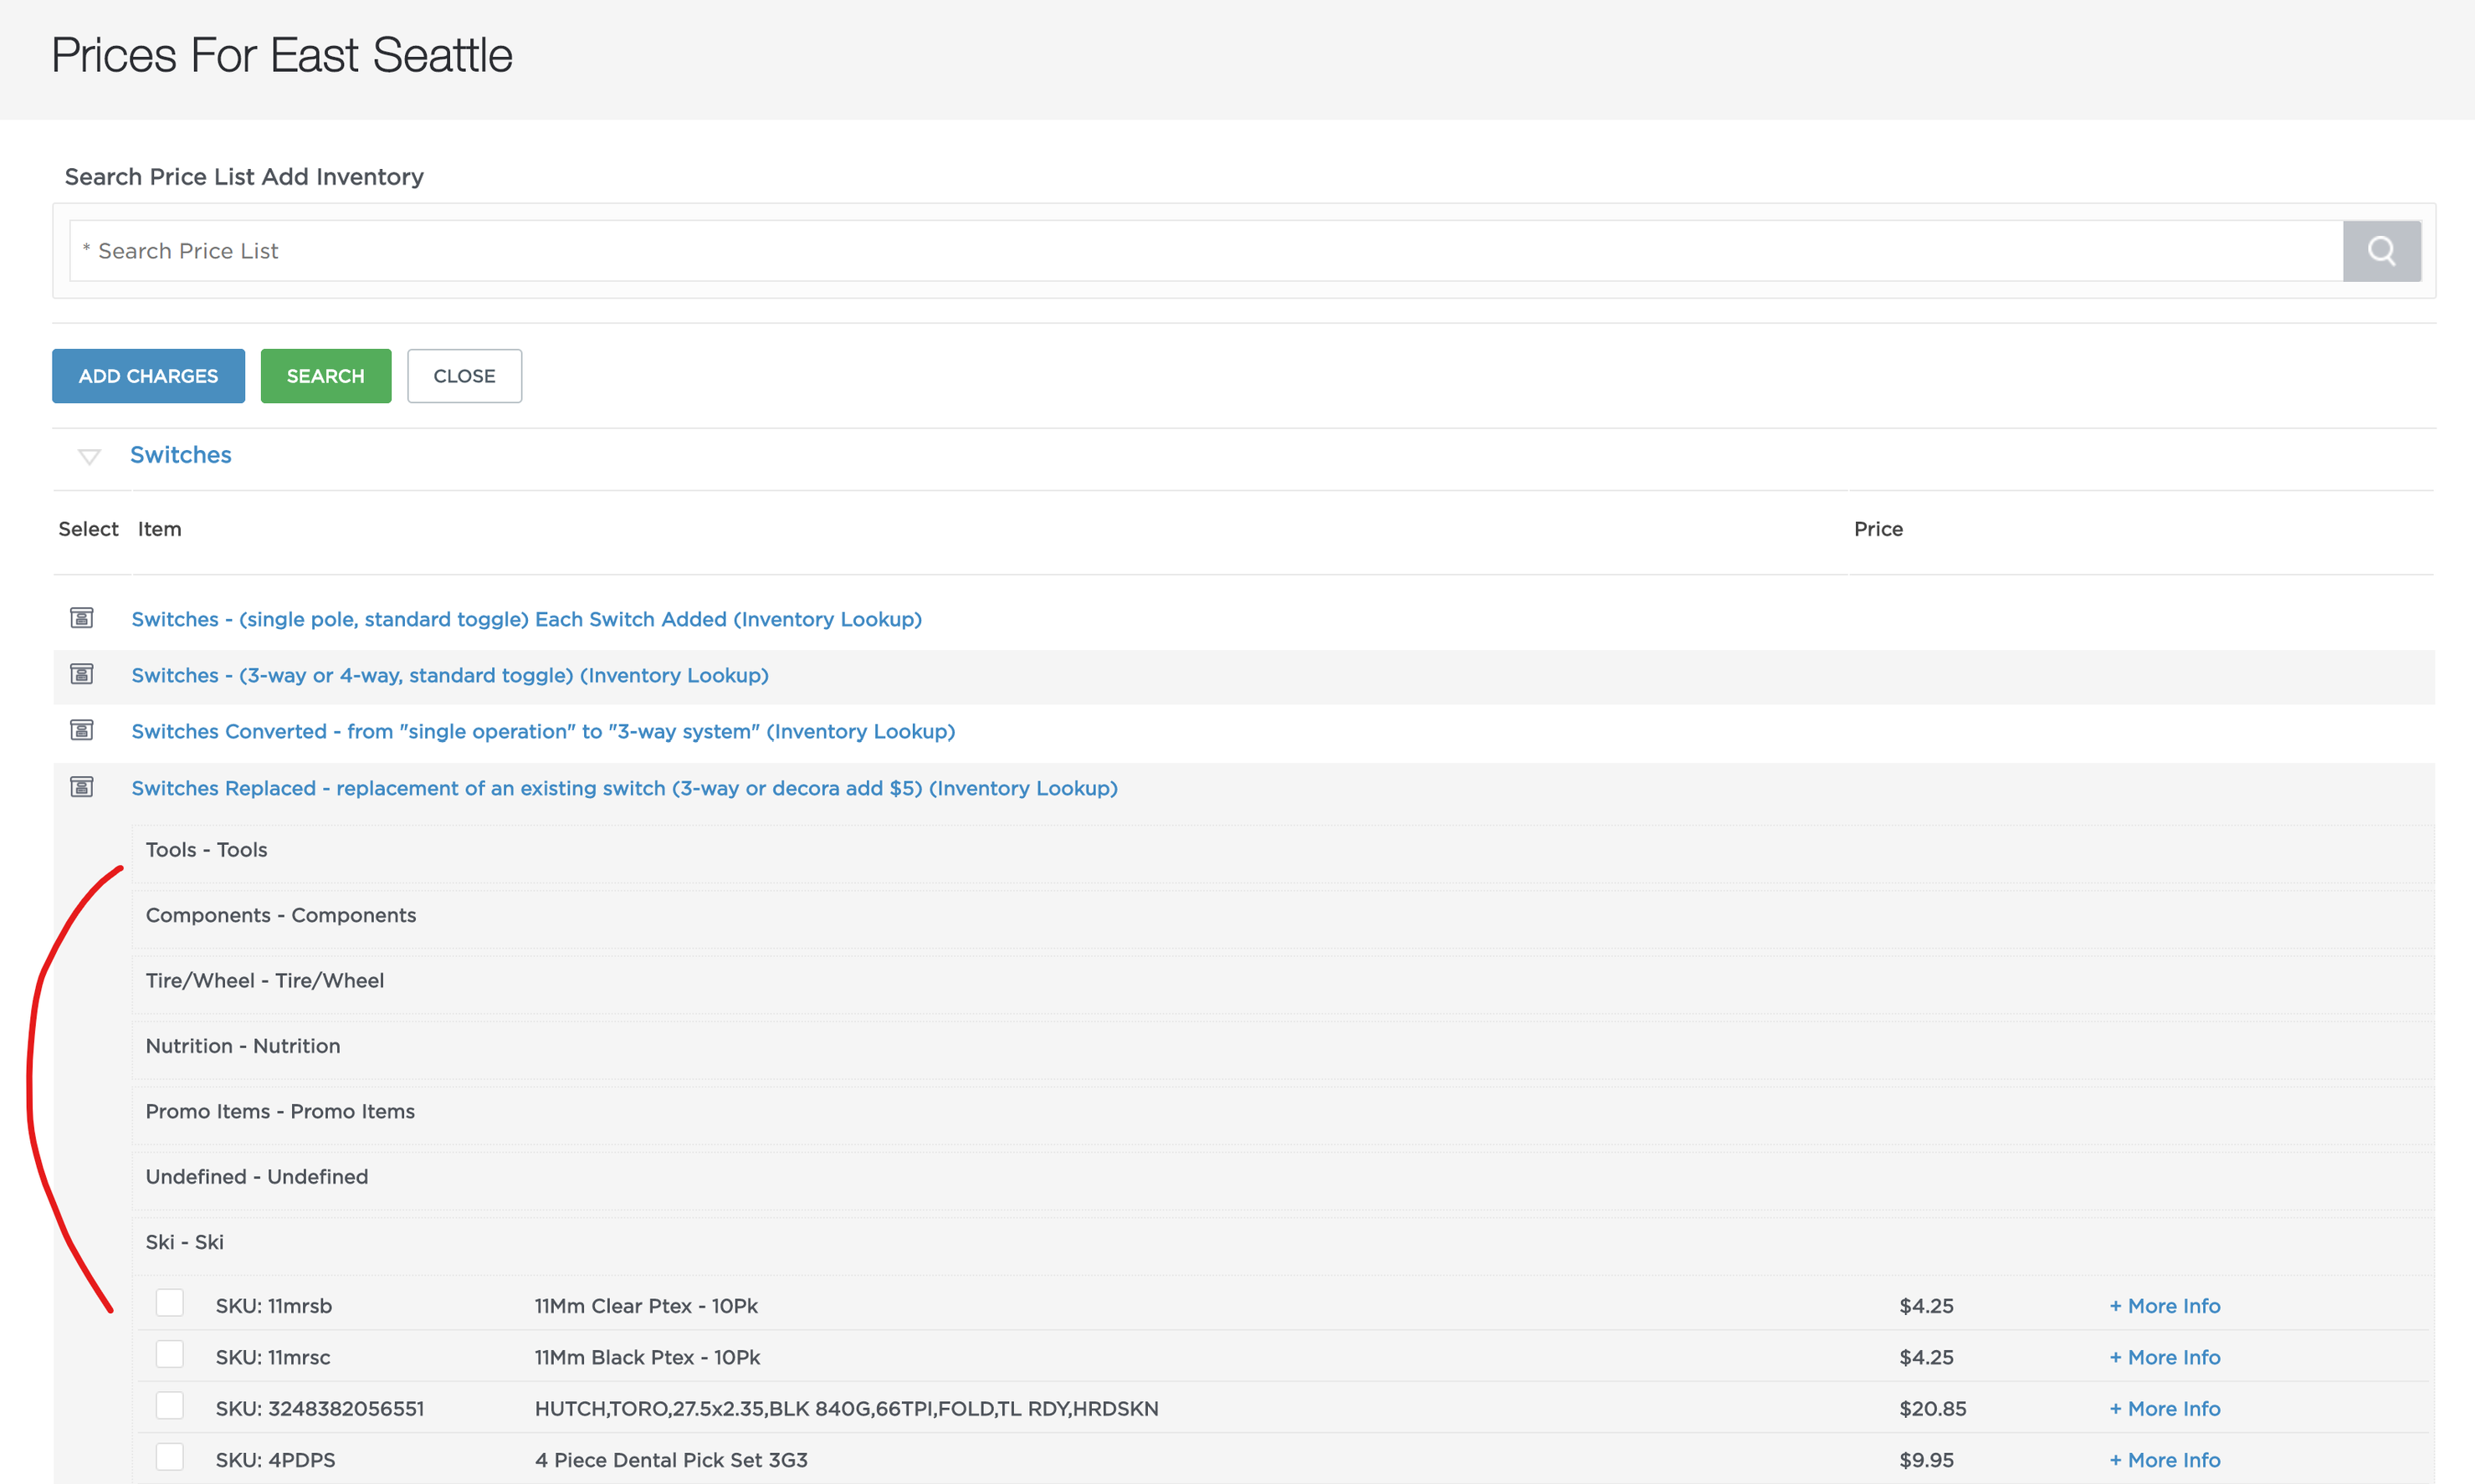Tick the checkbox for SKU 11mrsb

point(170,1303)
